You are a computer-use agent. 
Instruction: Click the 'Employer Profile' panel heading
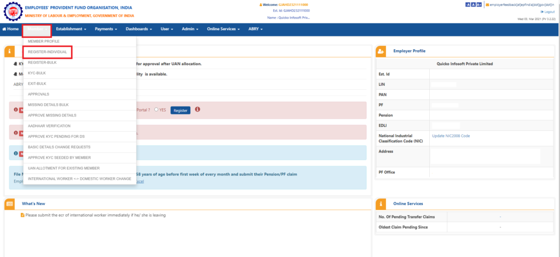point(409,51)
